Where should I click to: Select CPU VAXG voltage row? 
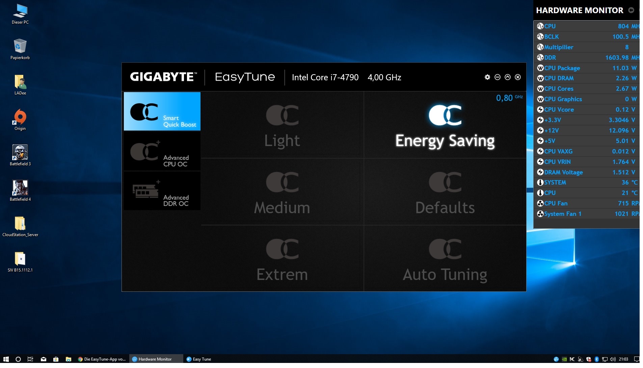[x=587, y=151]
